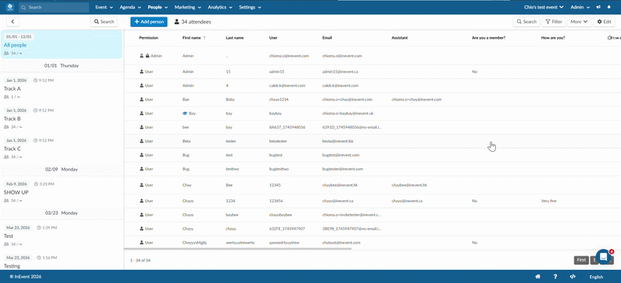Expand the Chio's test event switcher
The image size is (621, 283).
[x=543, y=7]
